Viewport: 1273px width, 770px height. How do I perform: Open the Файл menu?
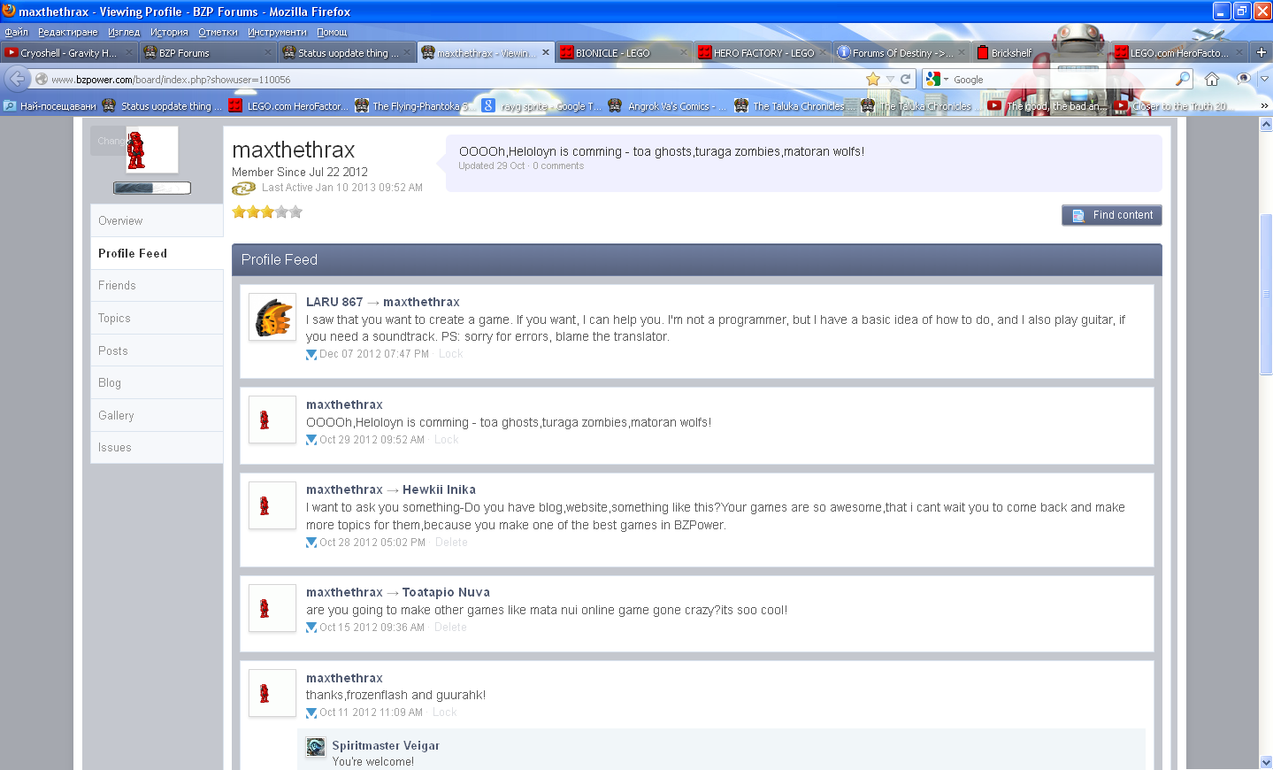16,32
